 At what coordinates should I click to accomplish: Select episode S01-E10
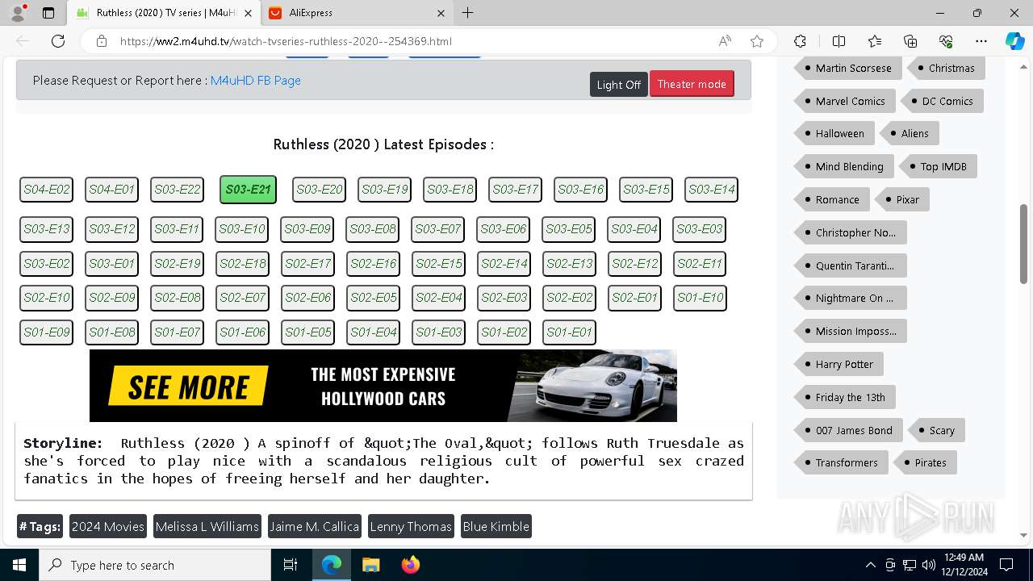pyautogui.click(x=701, y=298)
